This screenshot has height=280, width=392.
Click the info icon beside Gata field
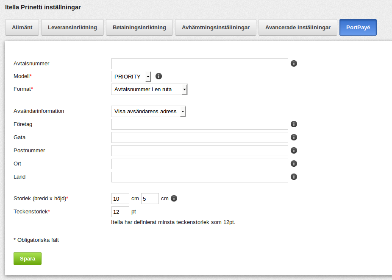pyautogui.click(x=294, y=137)
